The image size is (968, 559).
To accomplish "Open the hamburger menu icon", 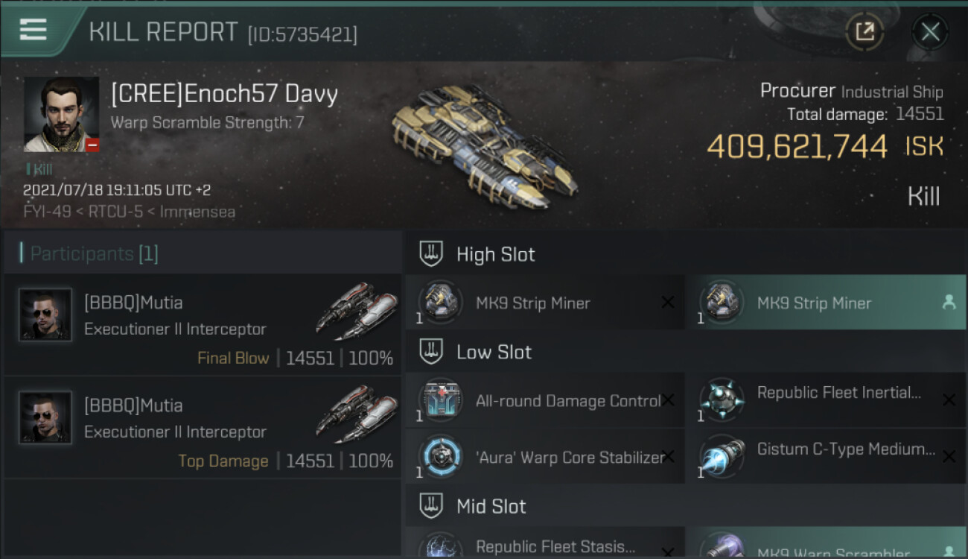I will coord(34,30).
